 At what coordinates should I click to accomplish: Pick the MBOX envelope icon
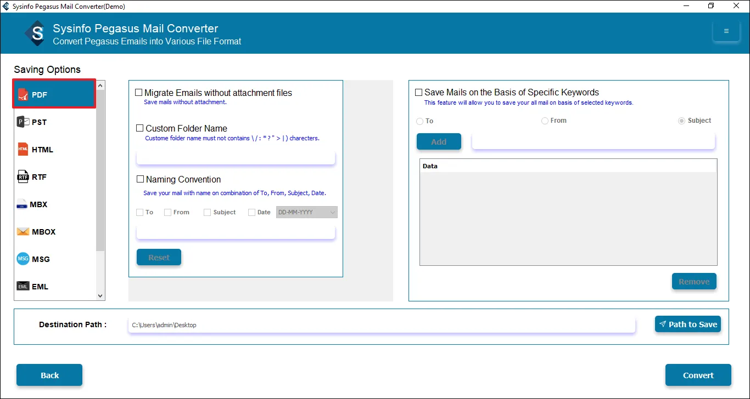pos(23,232)
